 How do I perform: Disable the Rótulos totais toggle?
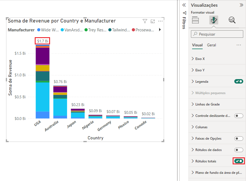pos(238,161)
